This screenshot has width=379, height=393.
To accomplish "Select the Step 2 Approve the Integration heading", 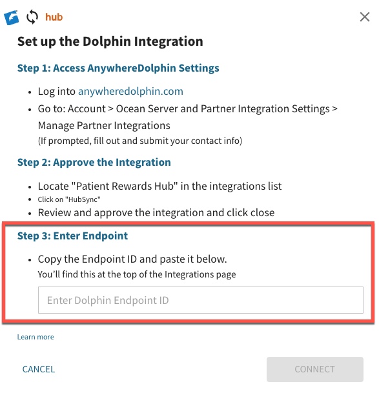I will pos(94,163).
